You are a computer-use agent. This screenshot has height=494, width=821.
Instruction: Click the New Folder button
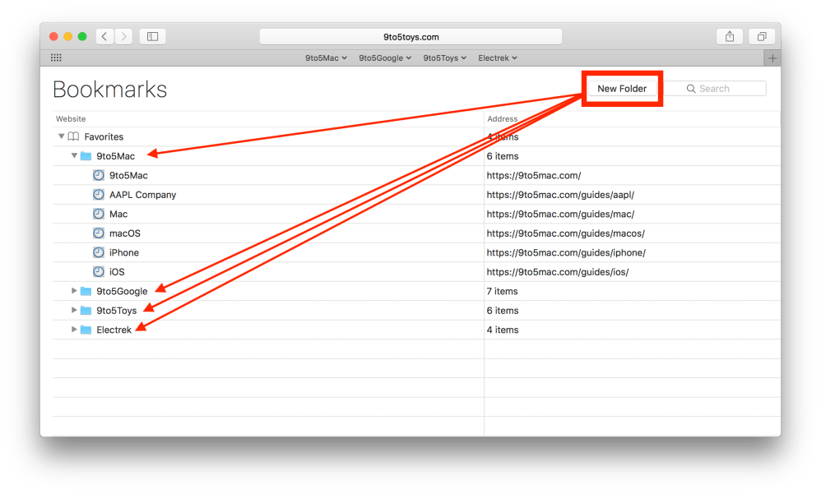pyautogui.click(x=623, y=88)
